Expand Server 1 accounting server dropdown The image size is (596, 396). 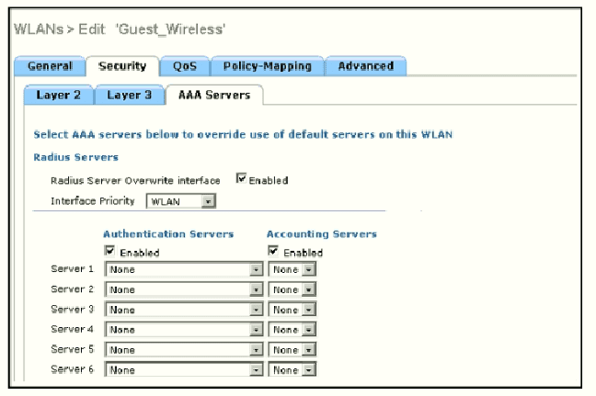(292, 269)
